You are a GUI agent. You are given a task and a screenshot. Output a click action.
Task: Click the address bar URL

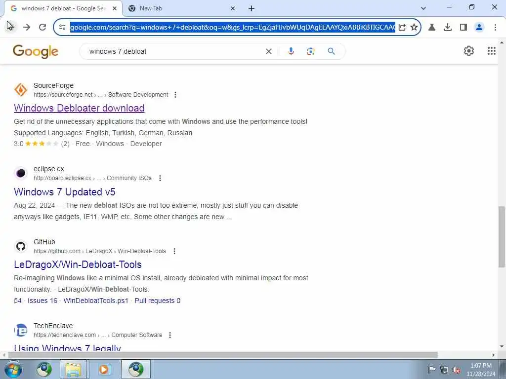coord(232,27)
